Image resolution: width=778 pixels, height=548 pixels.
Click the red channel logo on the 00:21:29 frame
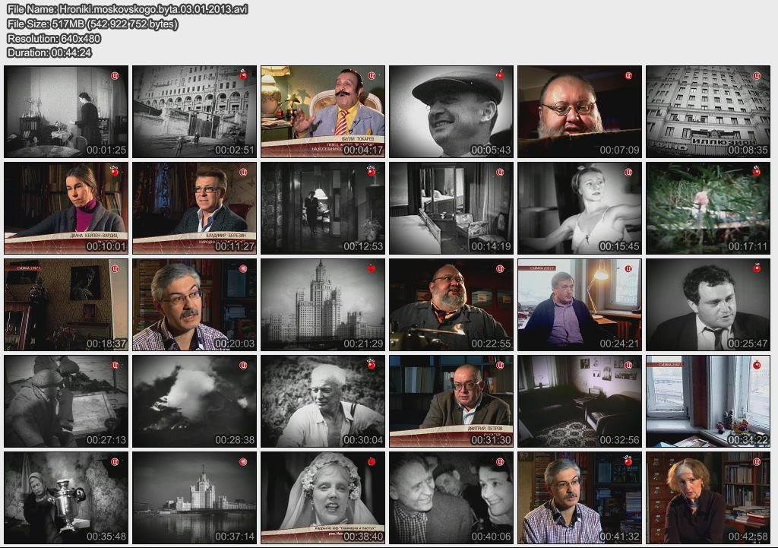[372, 268]
